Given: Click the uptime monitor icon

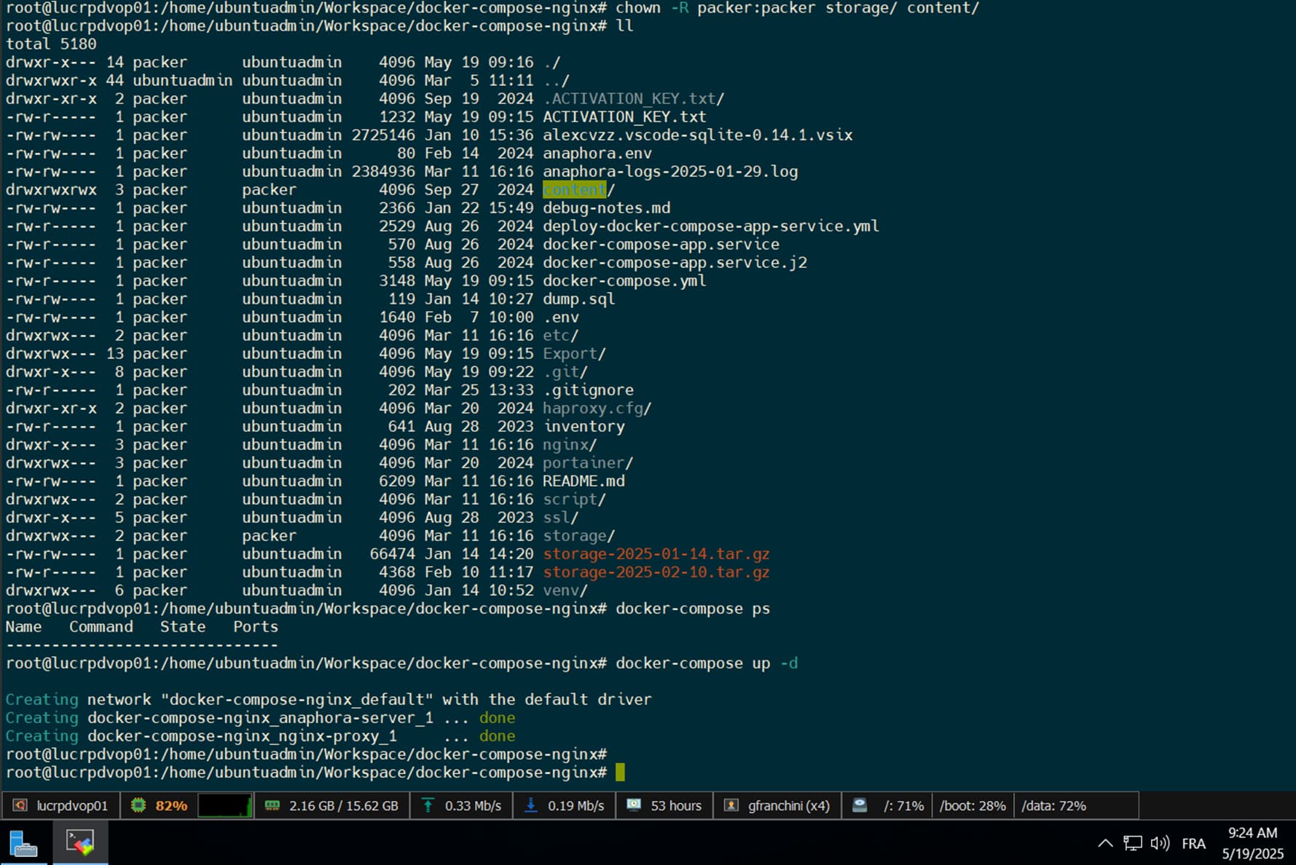Looking at the screenshot, I should click(634, 805).
